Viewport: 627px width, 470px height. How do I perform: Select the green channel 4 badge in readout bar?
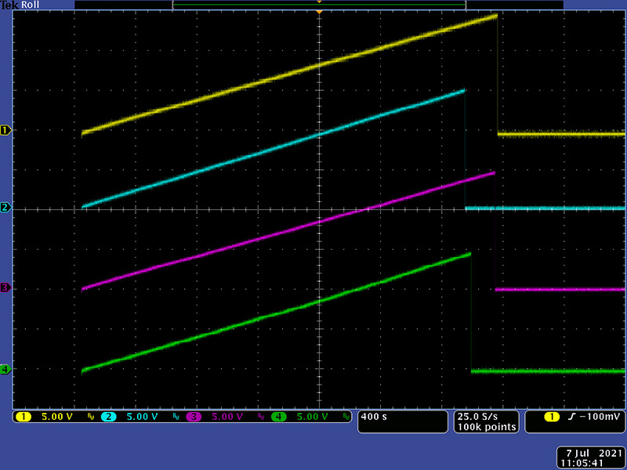(x=278, y=417)
